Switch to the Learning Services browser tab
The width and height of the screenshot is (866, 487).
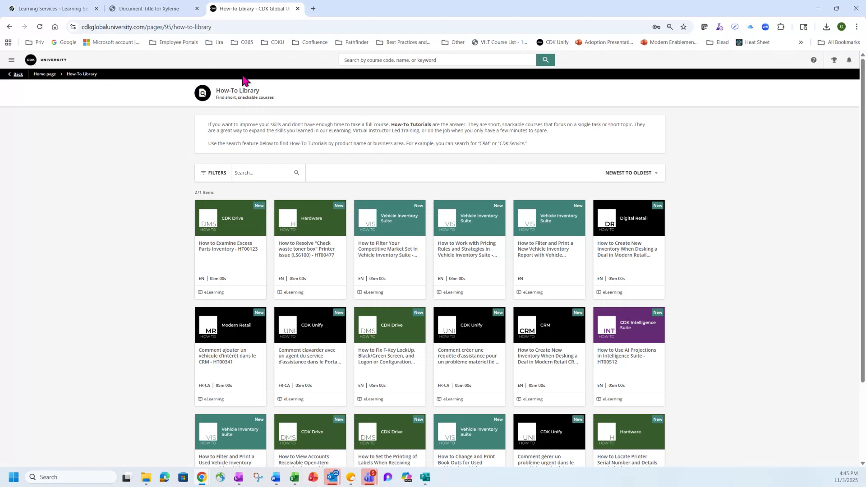[50, 8]
